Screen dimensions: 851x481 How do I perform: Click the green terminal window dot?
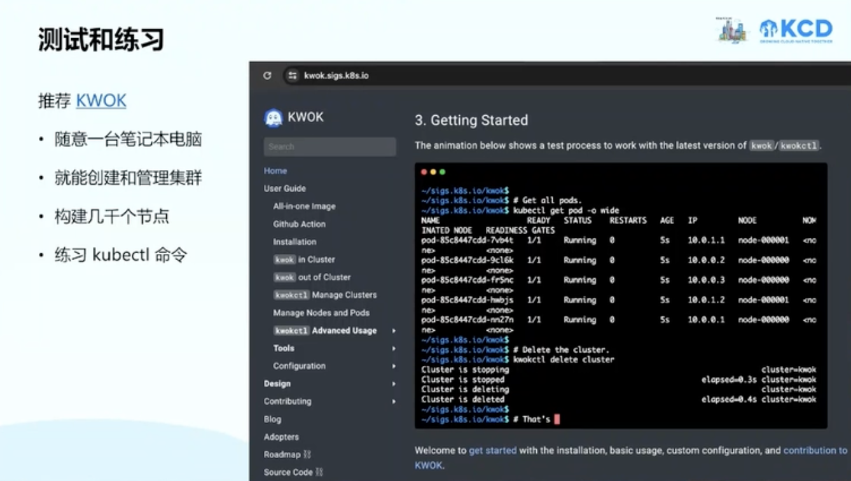pyautogui.click(x=442, y=172)
